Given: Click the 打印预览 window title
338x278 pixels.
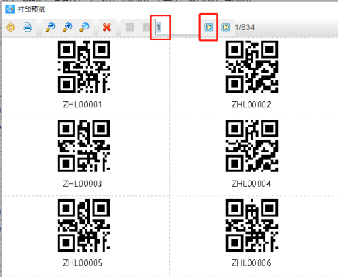Looking at the screenshot, I should click(x=31, y=9).
